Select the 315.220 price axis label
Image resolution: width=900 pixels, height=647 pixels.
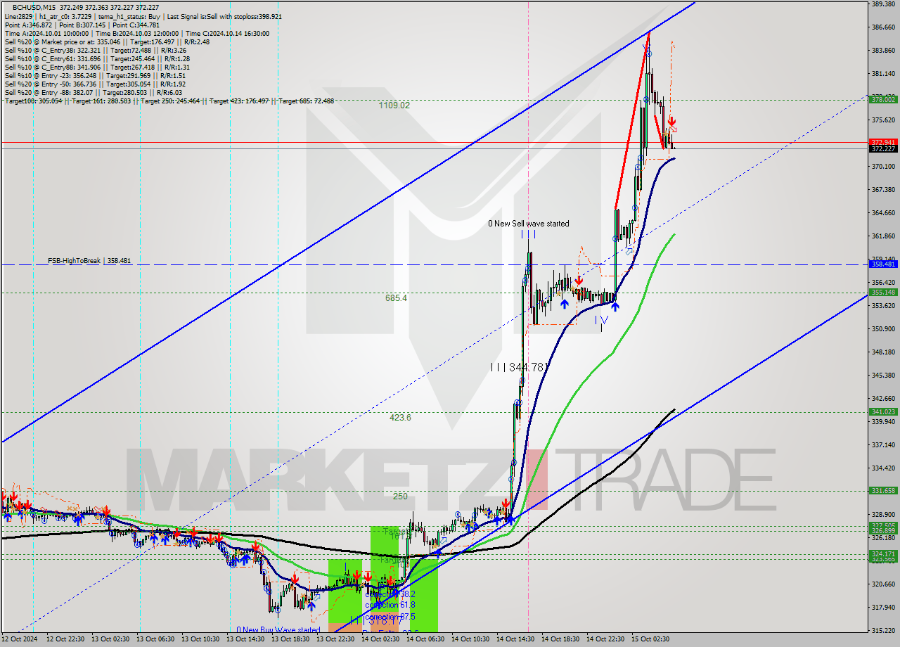click(x=883, y=630)
